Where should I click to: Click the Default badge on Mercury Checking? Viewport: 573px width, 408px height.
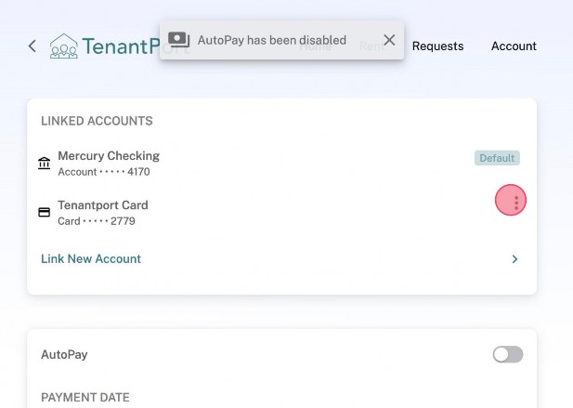(497, 158)
